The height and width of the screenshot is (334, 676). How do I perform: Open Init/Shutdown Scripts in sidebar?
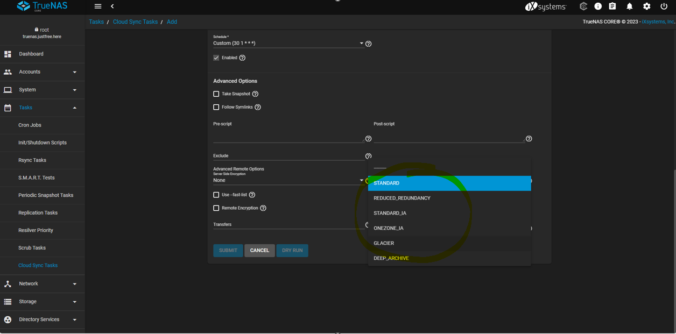(42, 143)
